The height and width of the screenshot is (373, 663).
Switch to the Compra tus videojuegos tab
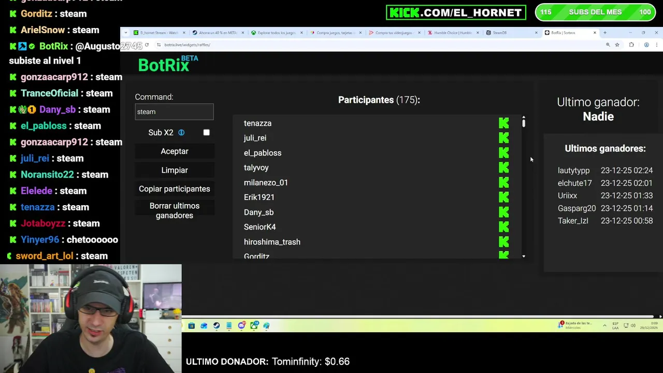394,33
